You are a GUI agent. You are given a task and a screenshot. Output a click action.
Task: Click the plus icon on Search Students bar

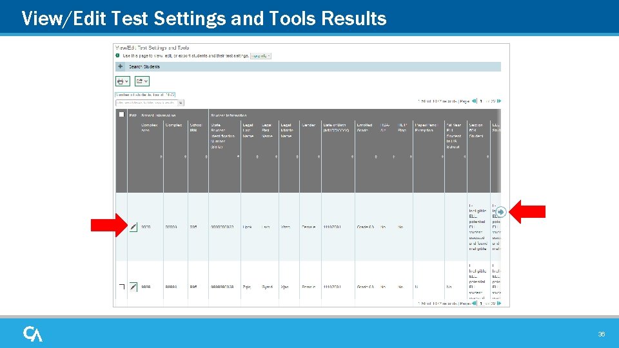[121, 66]
